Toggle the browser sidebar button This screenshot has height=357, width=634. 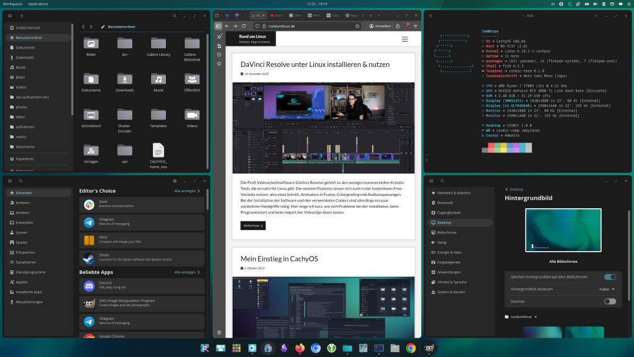coord(218,26)
